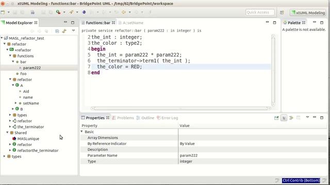Viewport: 330px width, 185px height.
Task: Expand the refactorthe_terminator interface node
Action: click(x=10, y=150)
